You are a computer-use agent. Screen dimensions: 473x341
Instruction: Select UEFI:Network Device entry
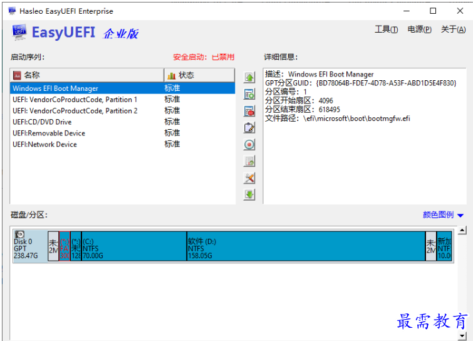122,144
